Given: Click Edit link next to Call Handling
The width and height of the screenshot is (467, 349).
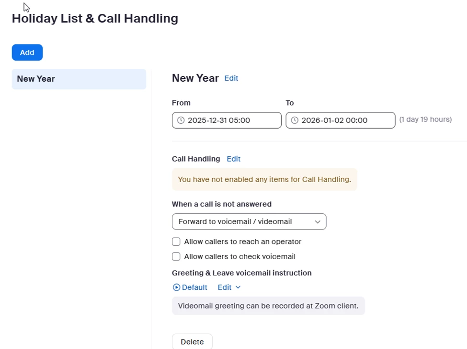Looking at the screenshot, I should coord(234,159).
